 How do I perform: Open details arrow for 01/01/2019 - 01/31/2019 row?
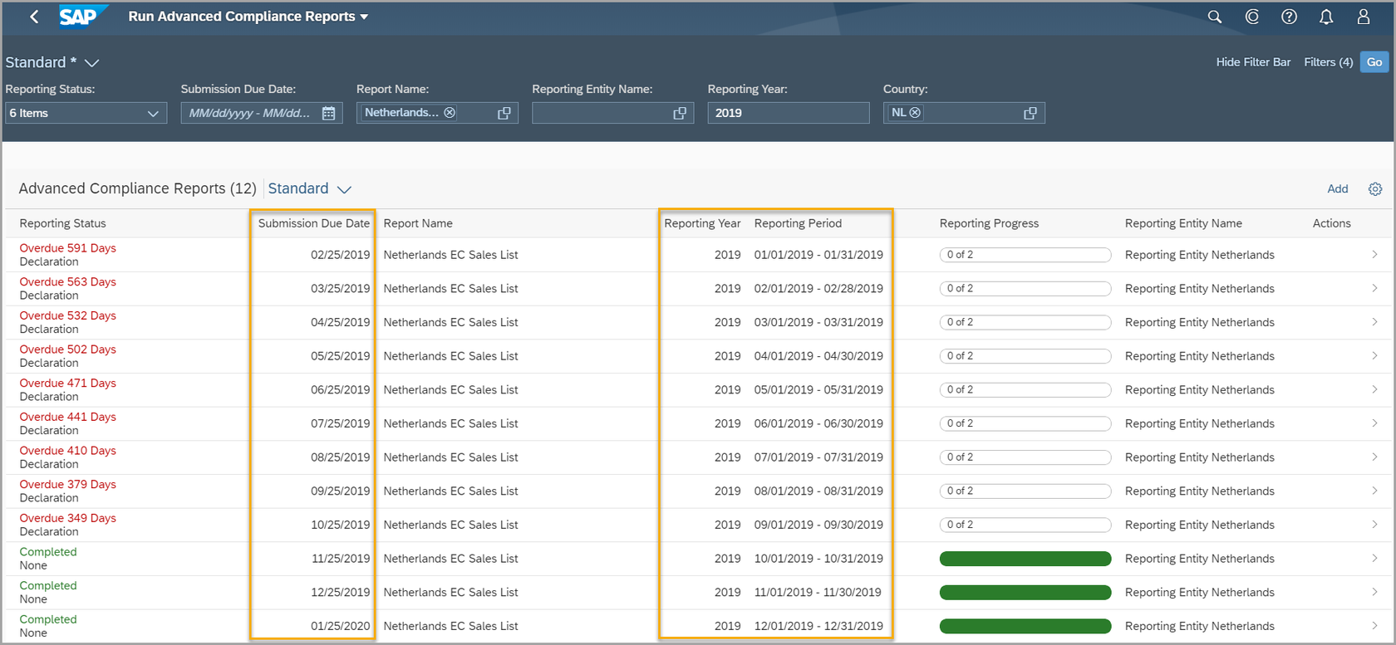1374,255
